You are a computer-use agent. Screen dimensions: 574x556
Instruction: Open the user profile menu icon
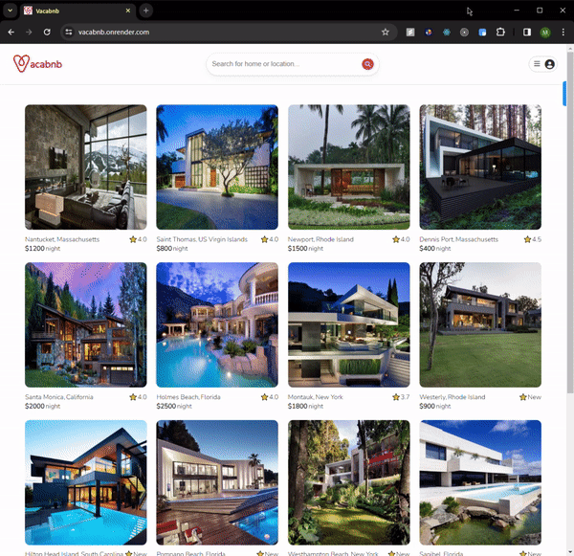(550, 64)
